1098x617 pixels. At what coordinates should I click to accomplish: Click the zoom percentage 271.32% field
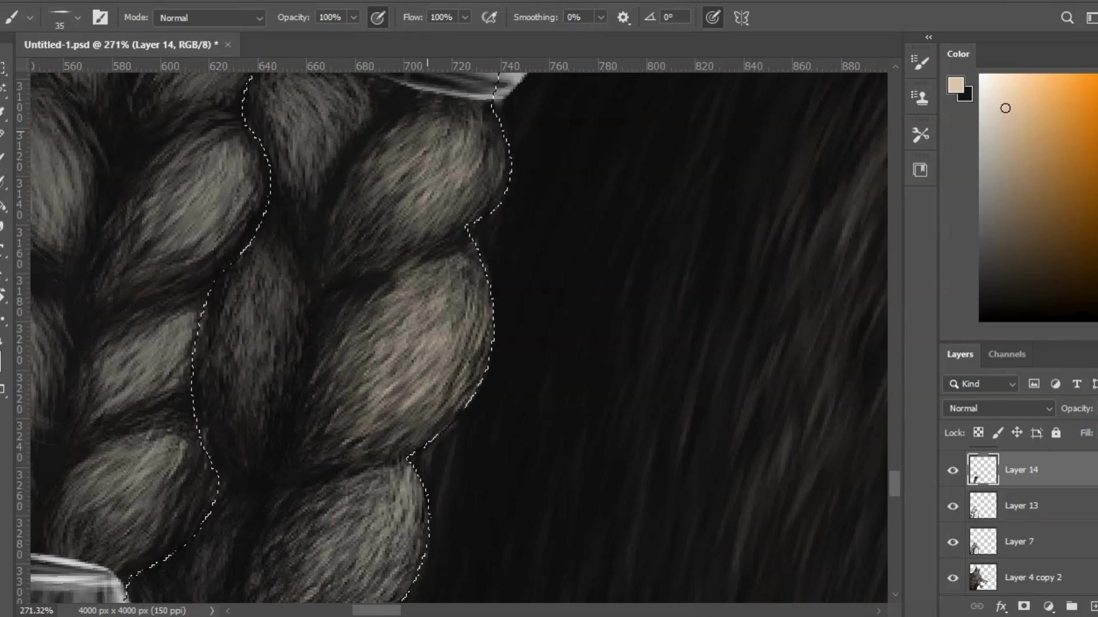(37, 610)
